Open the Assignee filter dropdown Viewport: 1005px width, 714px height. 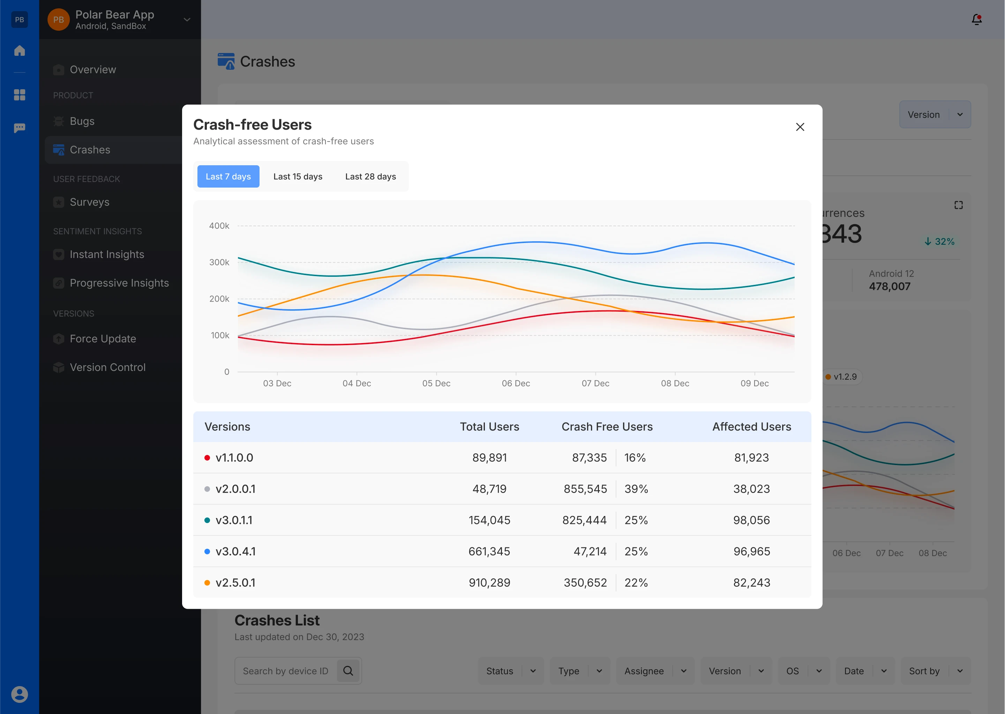[x=655, y=671]
